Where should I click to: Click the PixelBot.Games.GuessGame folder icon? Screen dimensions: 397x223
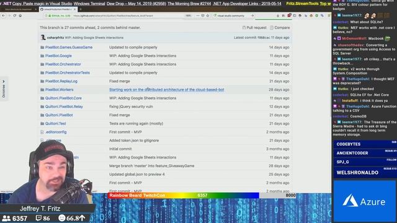coord(42,47)
